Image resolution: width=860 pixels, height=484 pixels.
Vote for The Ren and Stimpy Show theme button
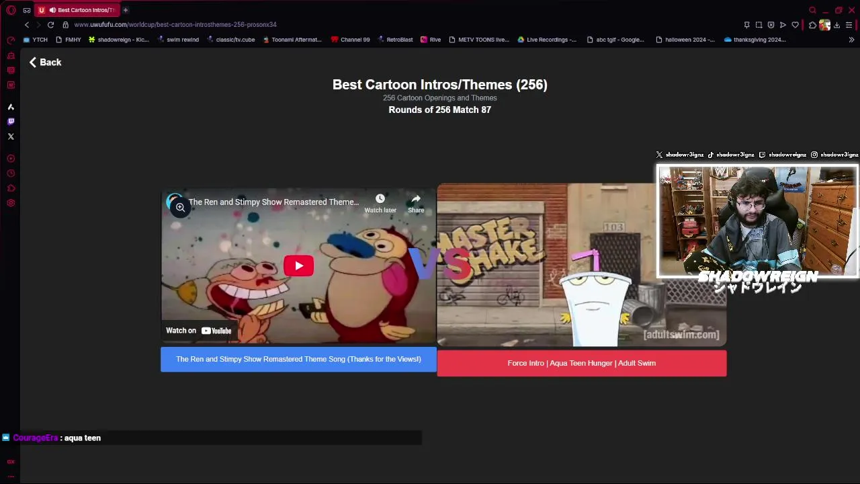tap(298, 359)
